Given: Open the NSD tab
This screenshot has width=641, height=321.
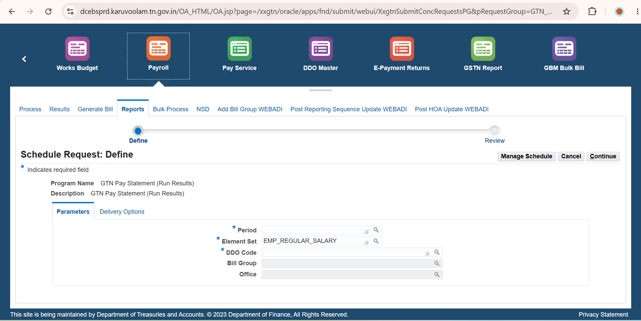Looking at the screenshot, I should point(203,109).
